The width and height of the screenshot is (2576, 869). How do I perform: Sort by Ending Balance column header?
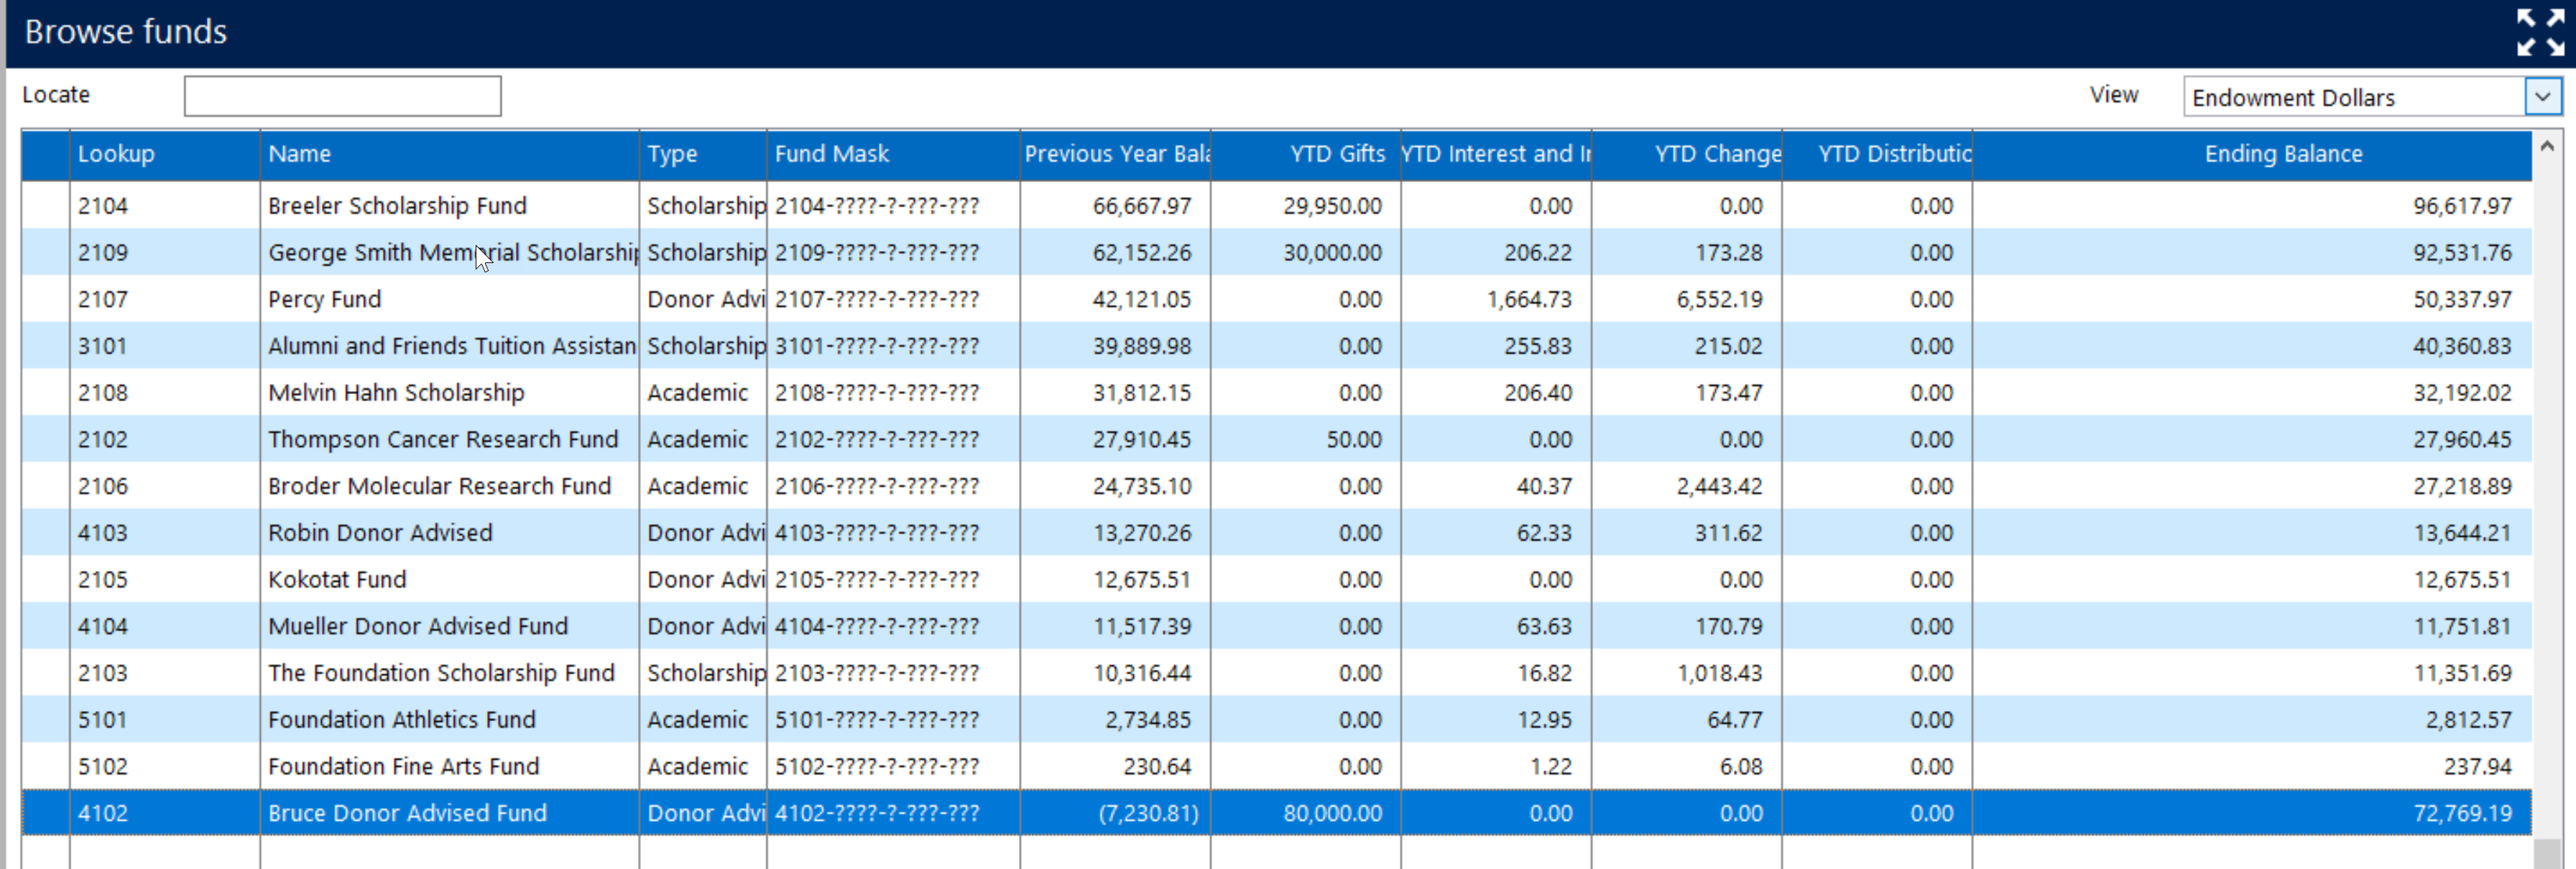pos(2283,154)
